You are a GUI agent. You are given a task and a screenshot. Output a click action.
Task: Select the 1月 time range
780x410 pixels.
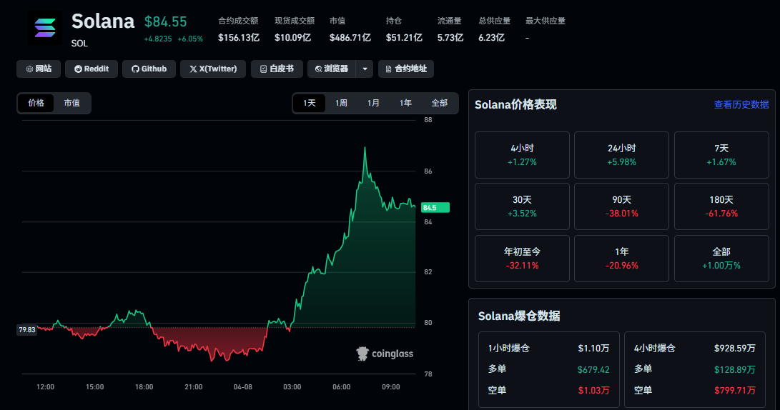(374, 103)
